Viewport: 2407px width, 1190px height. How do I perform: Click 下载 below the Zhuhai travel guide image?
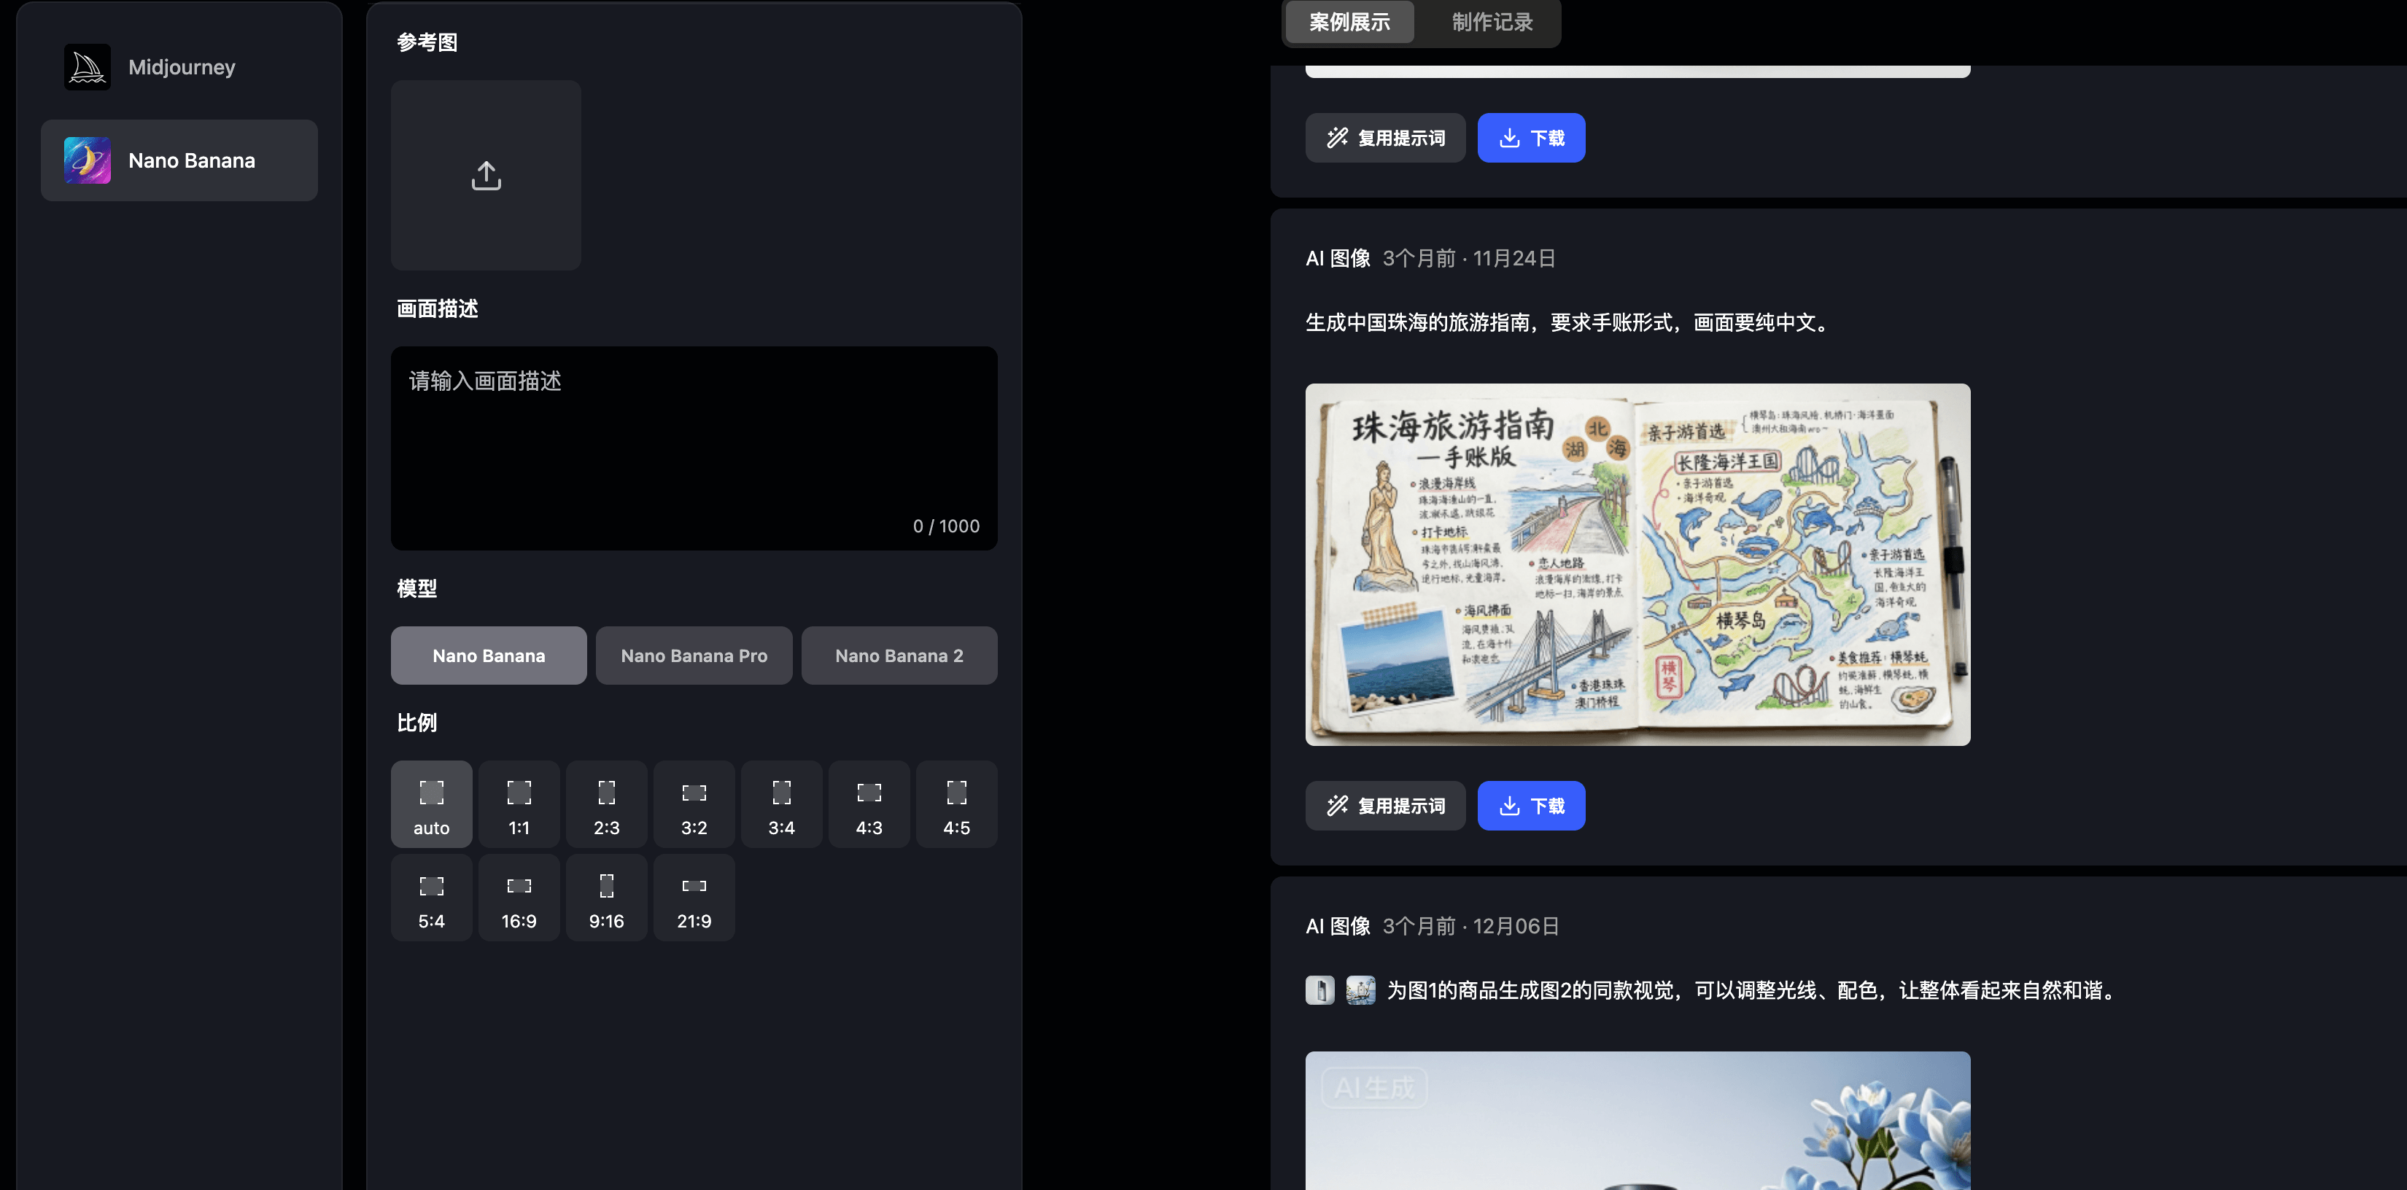(x=1530, y=804)
